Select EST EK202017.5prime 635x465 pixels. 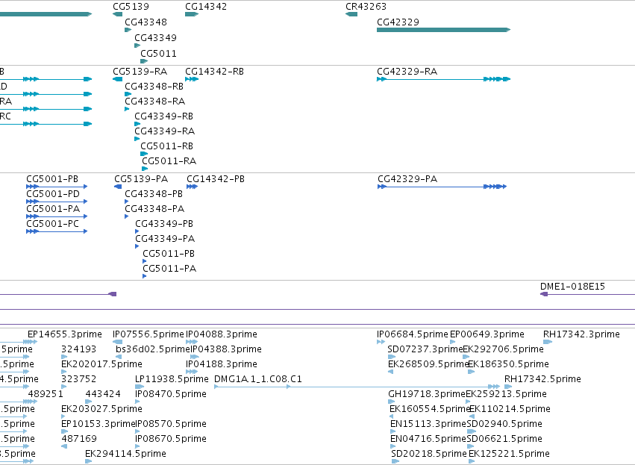click(x=101, y=364)
